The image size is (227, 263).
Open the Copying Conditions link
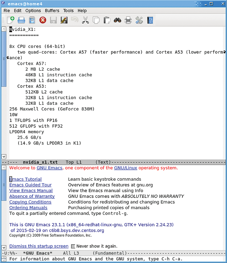tap(30, 202)
